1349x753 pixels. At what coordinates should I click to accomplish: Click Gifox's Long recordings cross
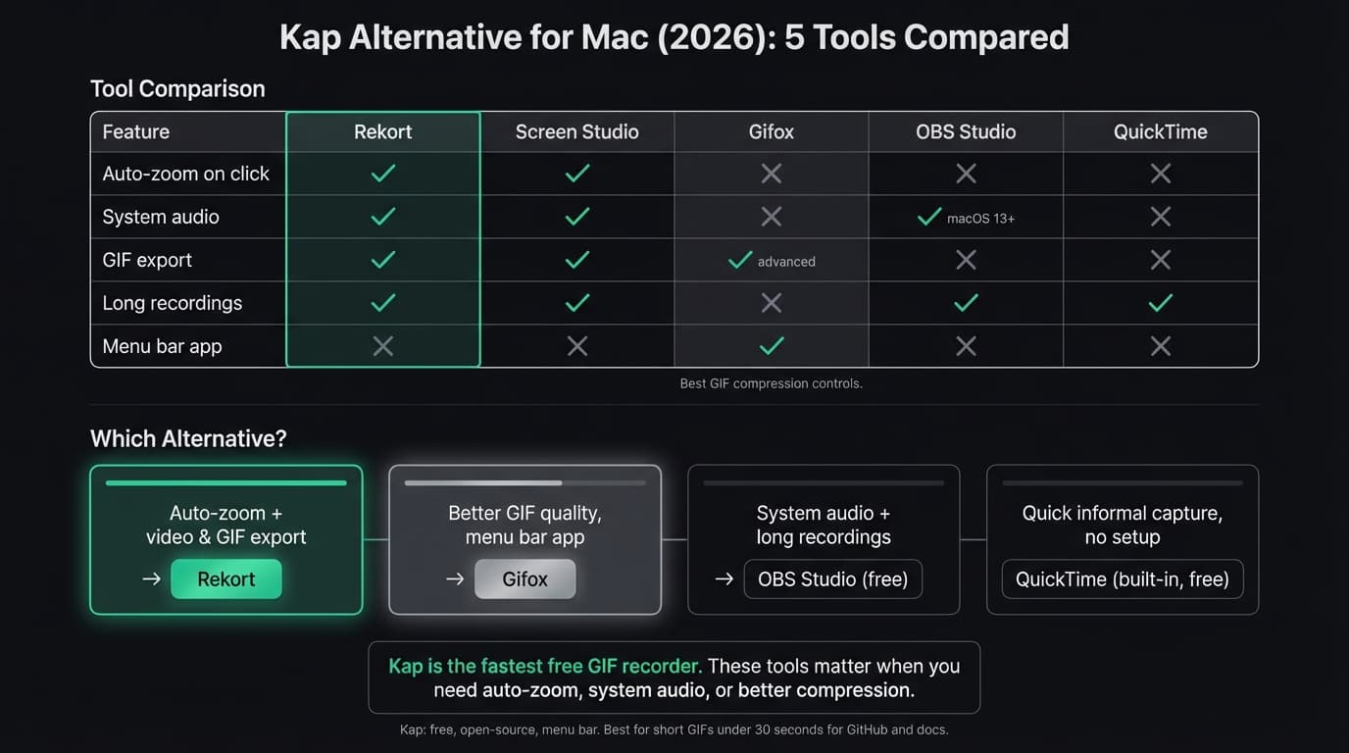(772, 303)
